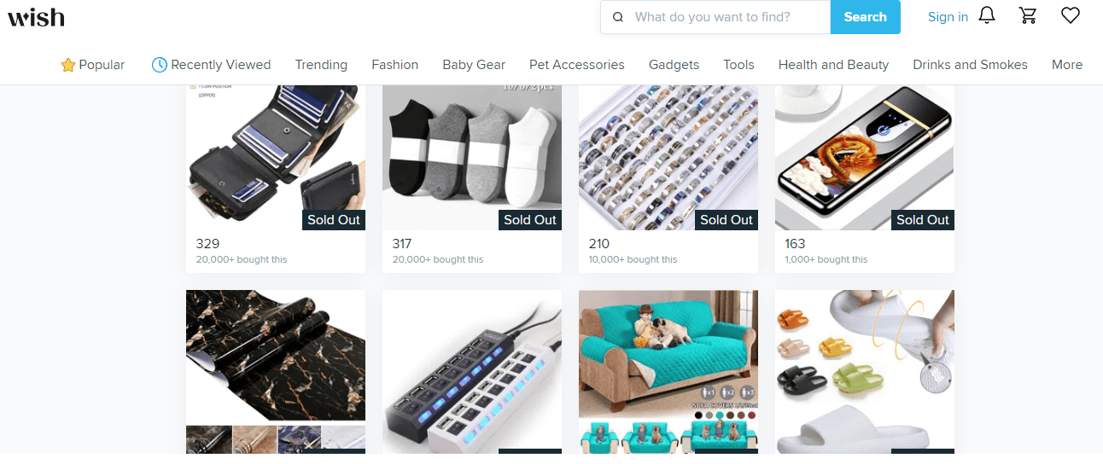Screen dimensions: 1103x464
Task: Click the clock icon beside Recently Viewed
Action: (x=159, y=65)
